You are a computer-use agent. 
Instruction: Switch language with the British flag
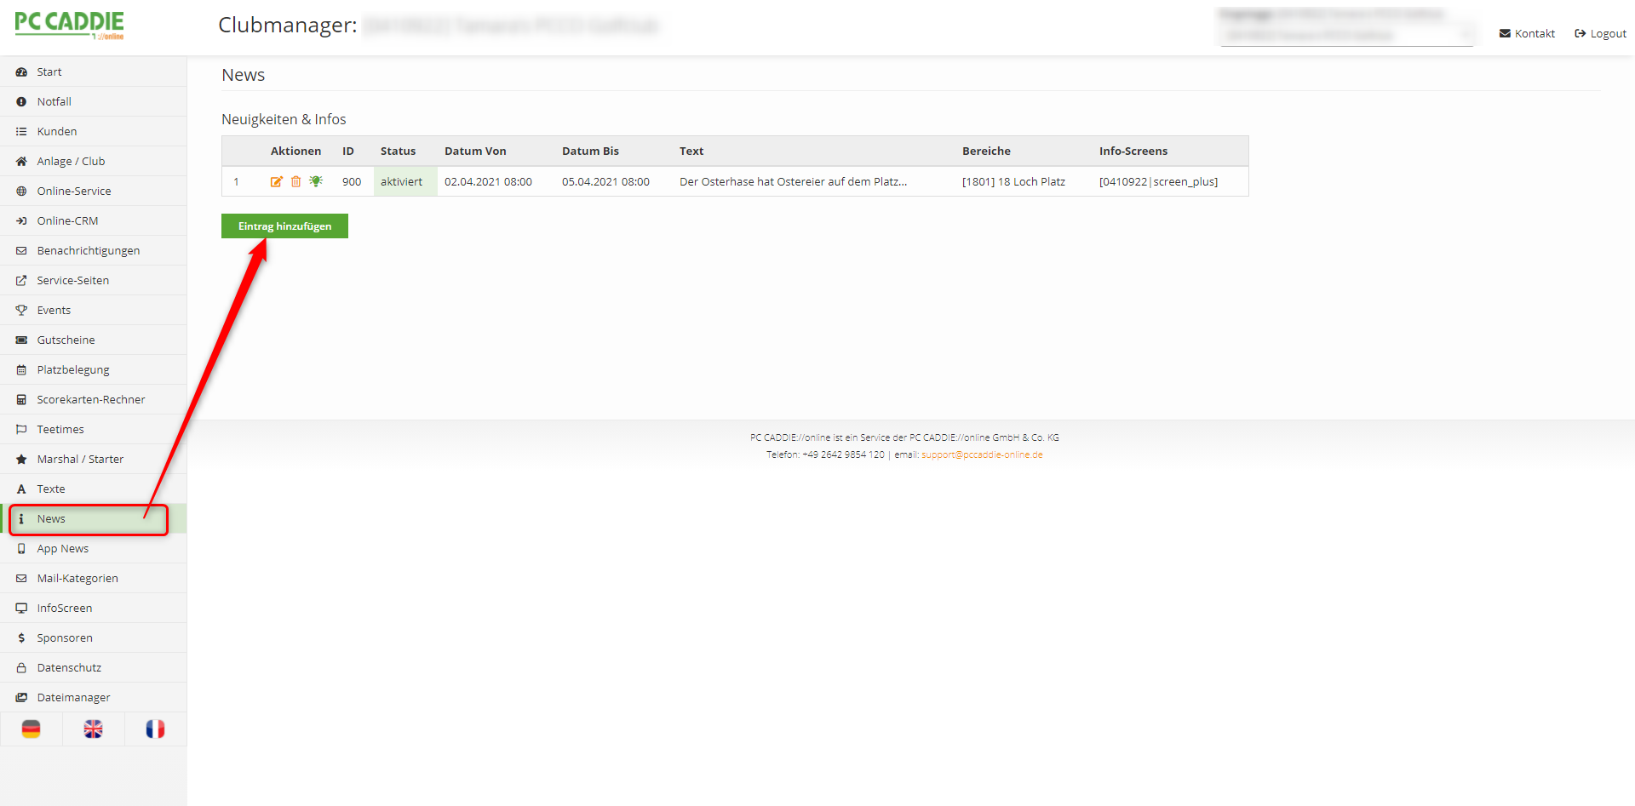point(94,729)
